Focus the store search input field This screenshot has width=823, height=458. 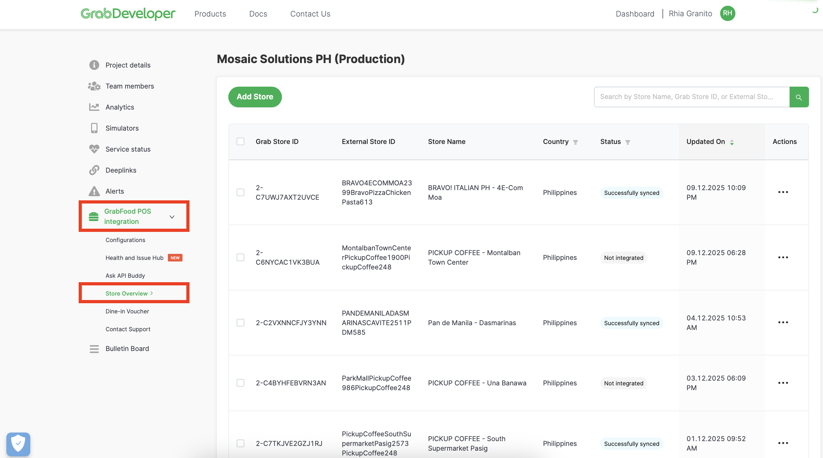tap(691, 97)
